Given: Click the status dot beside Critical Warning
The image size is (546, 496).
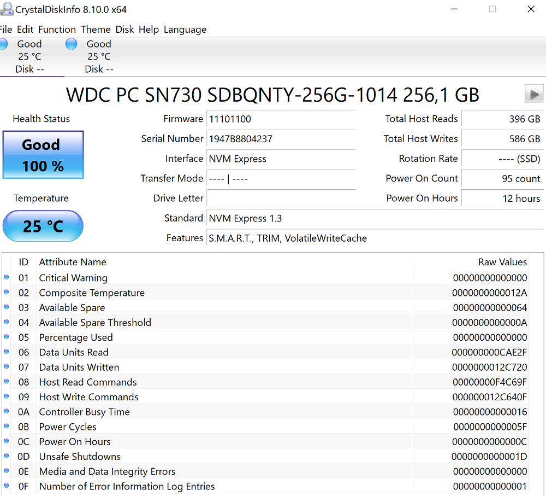Looking at the screenshot, I should (x=7, y=278).
